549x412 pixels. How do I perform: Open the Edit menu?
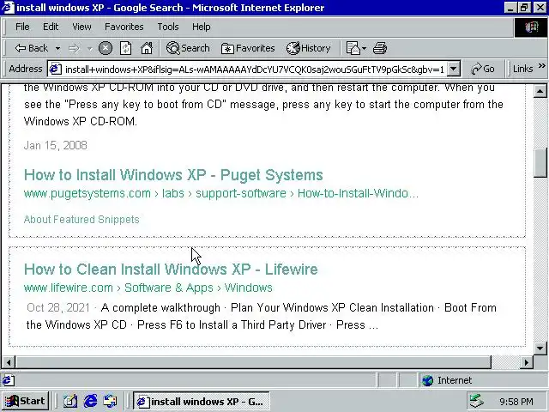tap(51, 27)
